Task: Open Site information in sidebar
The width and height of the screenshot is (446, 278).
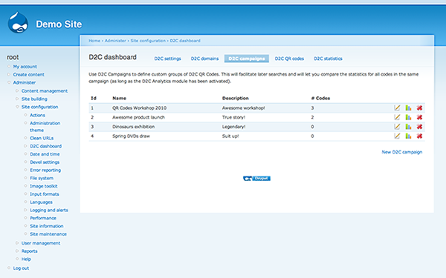Action: [47, 226]
